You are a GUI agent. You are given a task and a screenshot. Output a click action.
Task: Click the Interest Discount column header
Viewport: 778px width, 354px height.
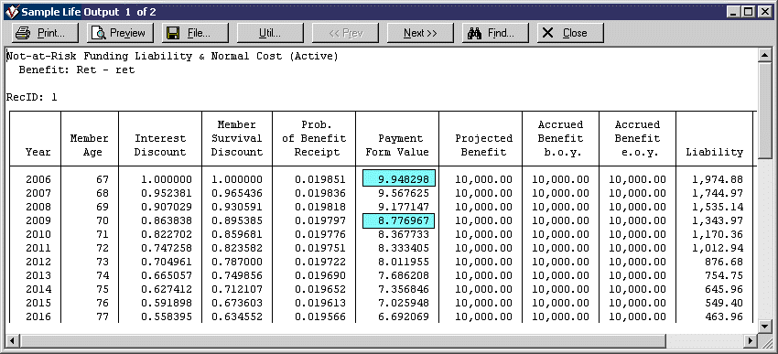160,145
